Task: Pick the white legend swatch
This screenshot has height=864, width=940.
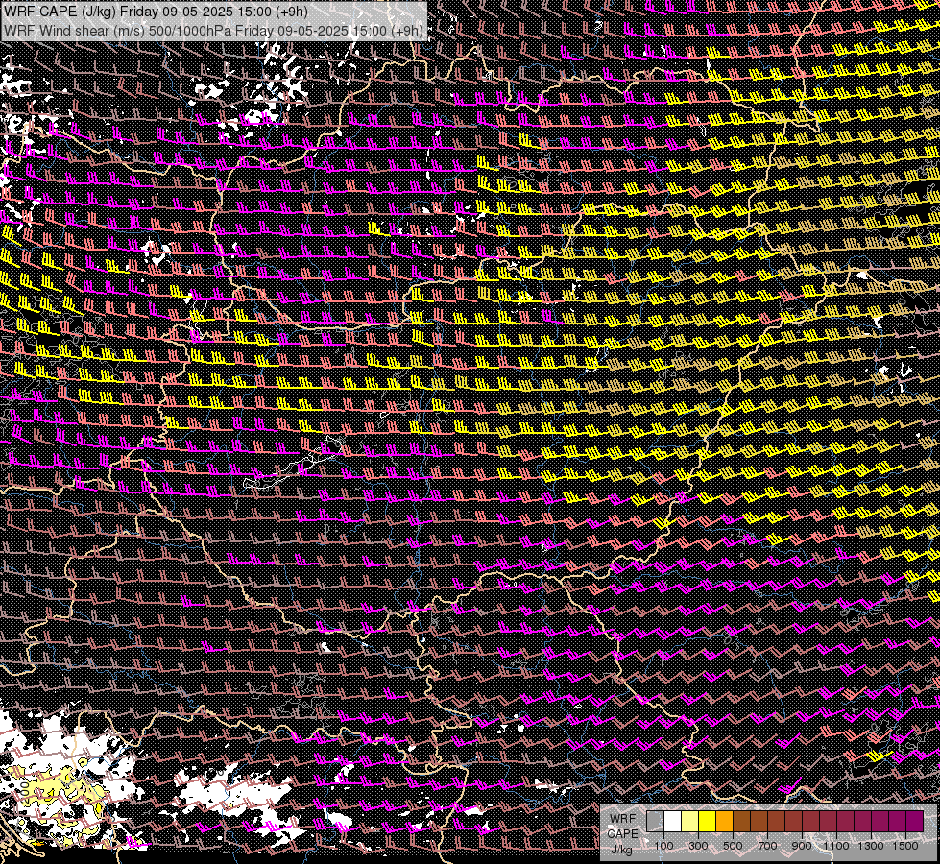Action: [673, 821]
